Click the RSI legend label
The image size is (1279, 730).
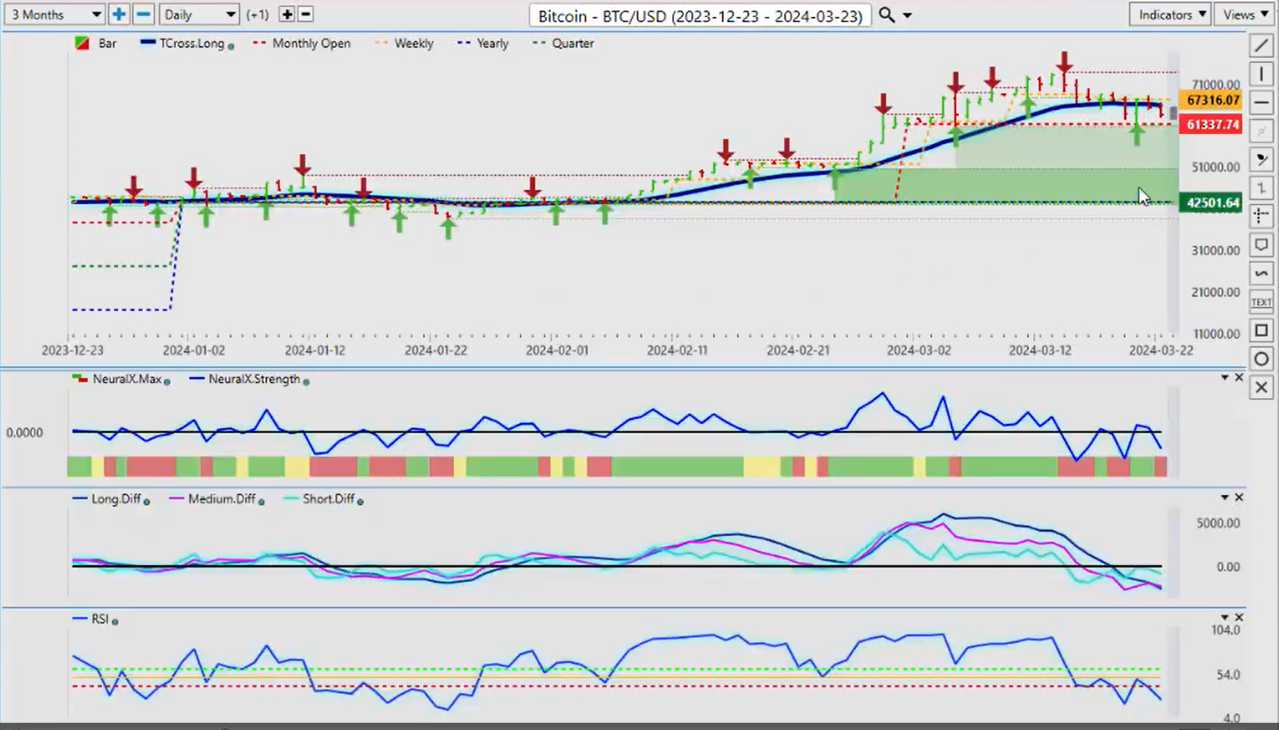coord(100,618)
